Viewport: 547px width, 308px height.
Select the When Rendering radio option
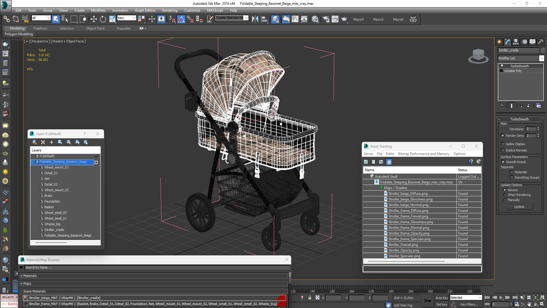point(505,195)
